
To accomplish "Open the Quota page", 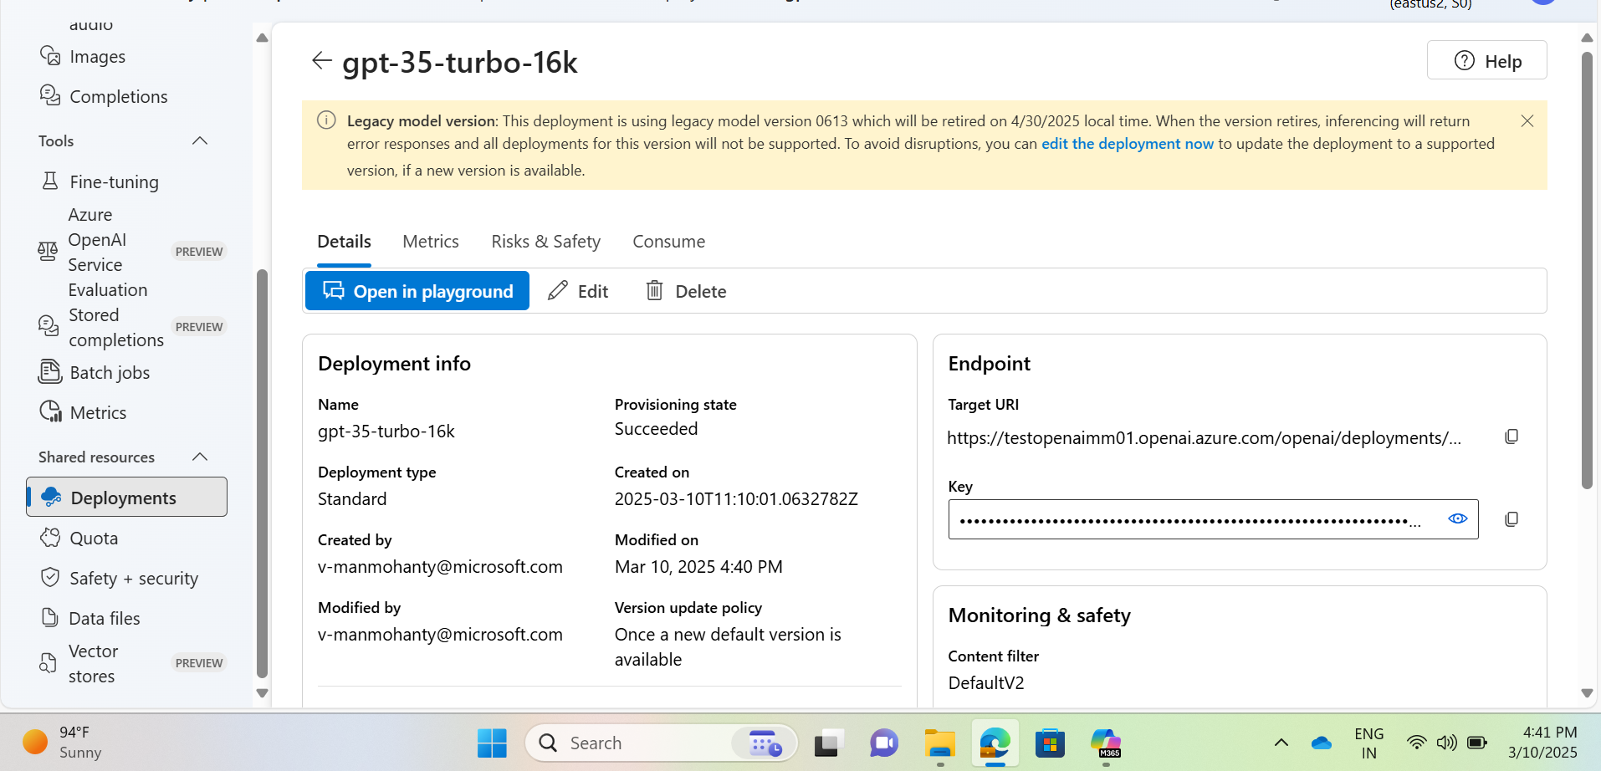I will click(x=79, y=539).
